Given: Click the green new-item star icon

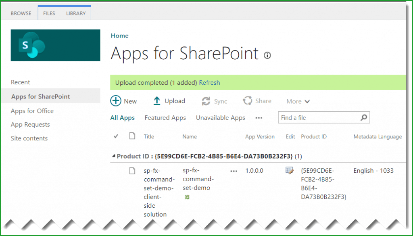Looking at the screenshot, I should coord(187,197).
